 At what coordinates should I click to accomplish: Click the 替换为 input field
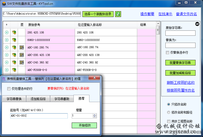pos(180,45)
